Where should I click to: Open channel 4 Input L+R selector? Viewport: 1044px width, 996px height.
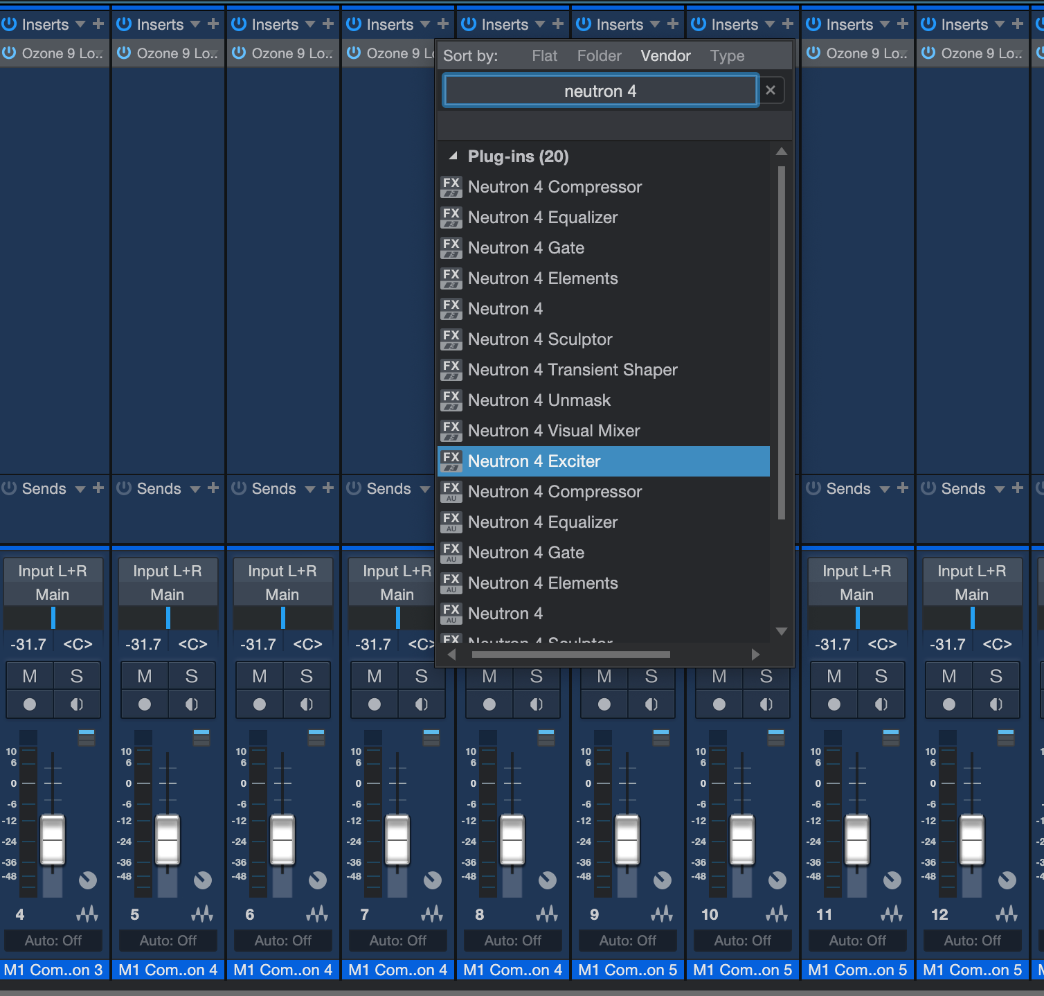53,571
